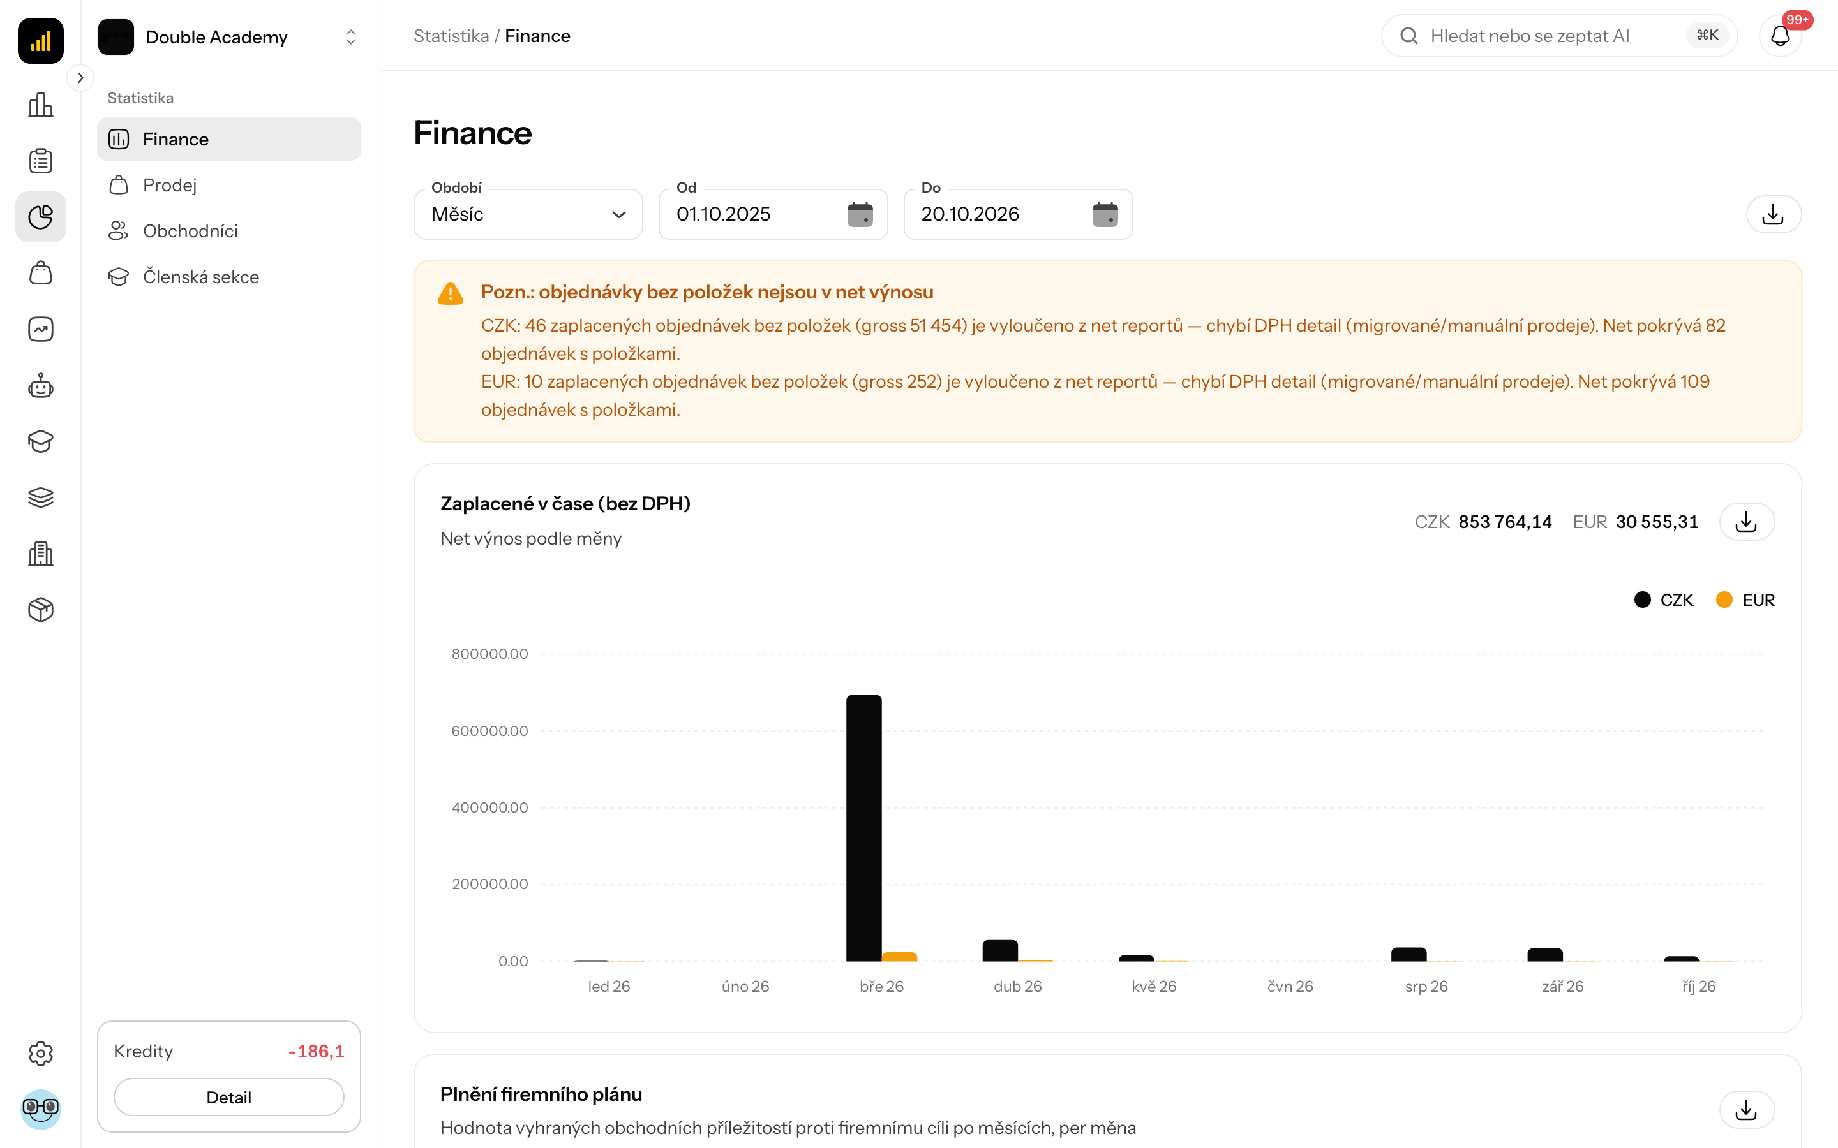Image resolution: width=1838 pixels, height=1148 pixels.
Task: Toggle the CZK series in the chart legend
Action: [x=1663, y=600]
